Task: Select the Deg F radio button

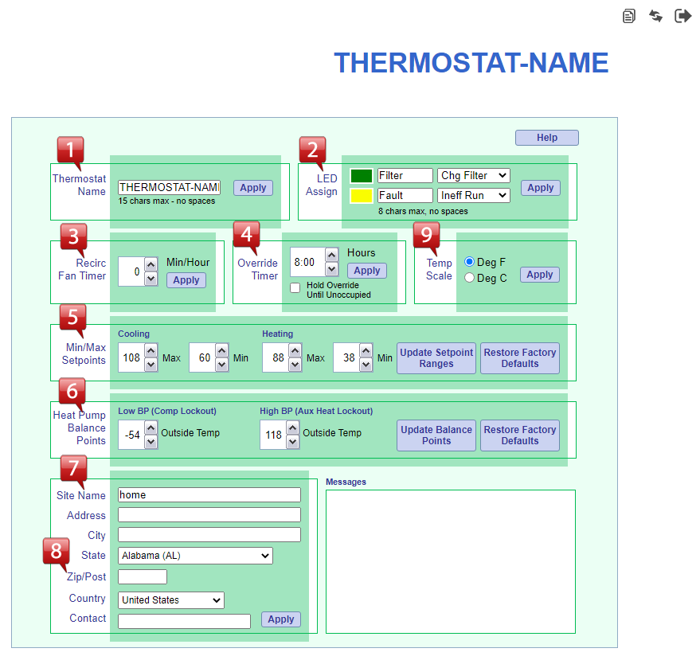Action: 470,262
